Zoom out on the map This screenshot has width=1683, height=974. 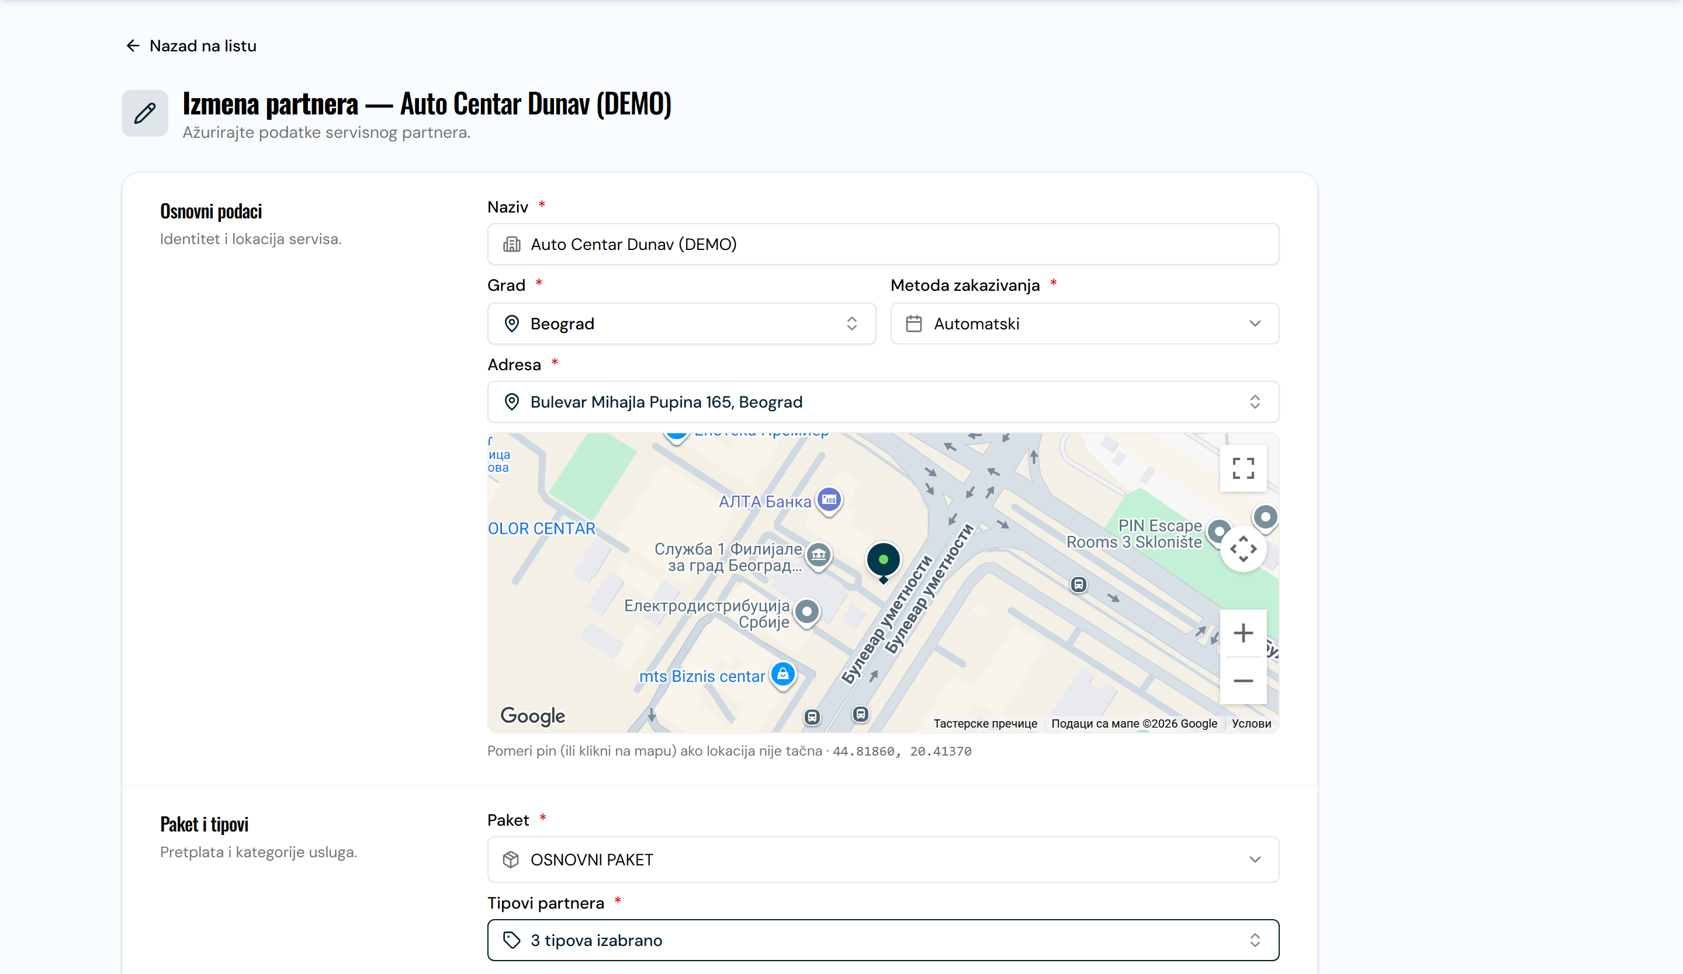click(1243, 680)
